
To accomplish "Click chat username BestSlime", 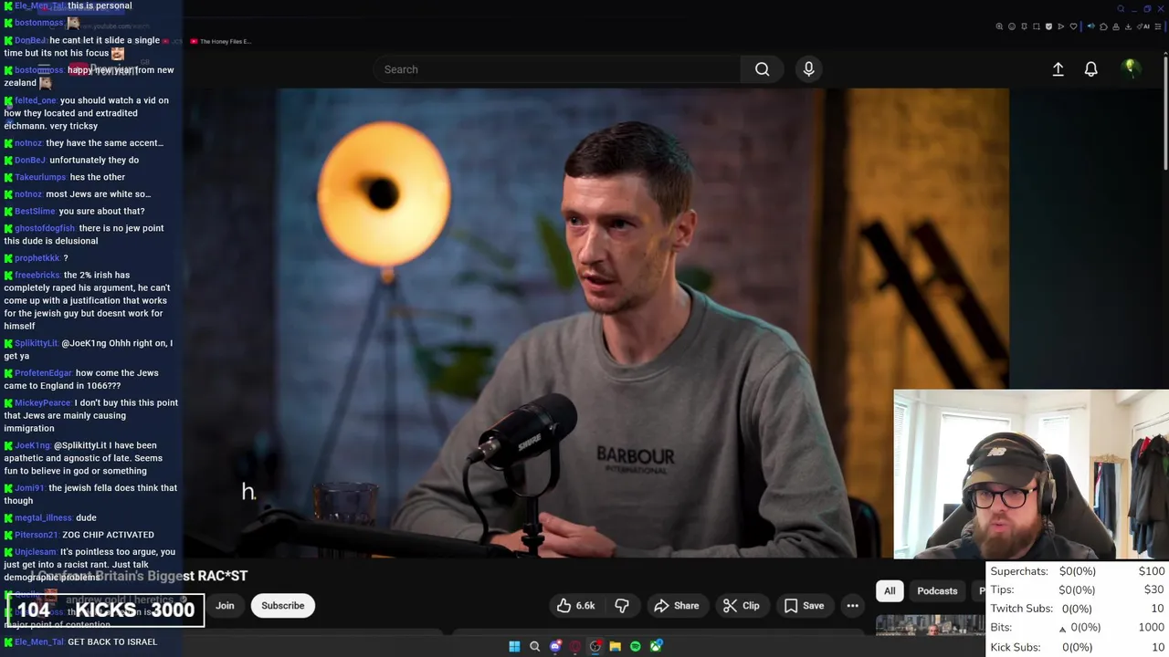I will pos(35,211).
